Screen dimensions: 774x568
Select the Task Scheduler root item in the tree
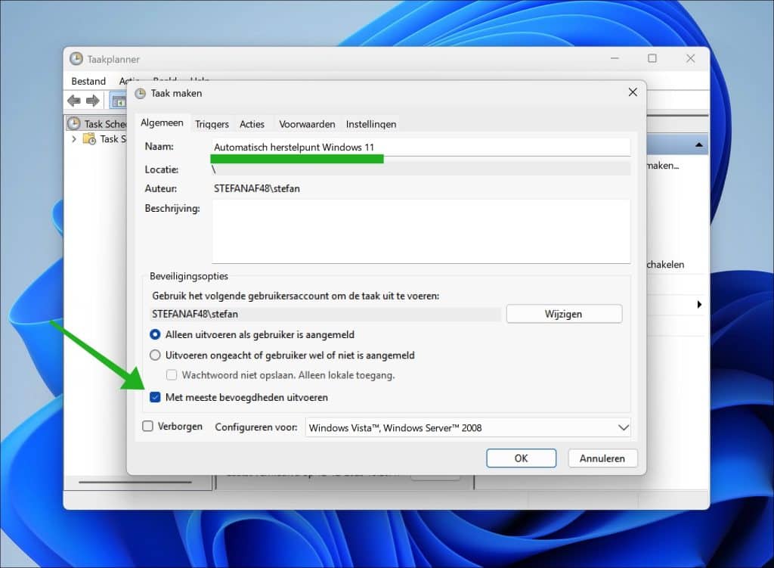(98, 123)
